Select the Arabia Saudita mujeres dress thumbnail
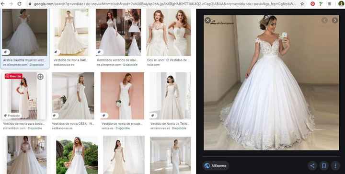345x174 pixels. [24, 32]
